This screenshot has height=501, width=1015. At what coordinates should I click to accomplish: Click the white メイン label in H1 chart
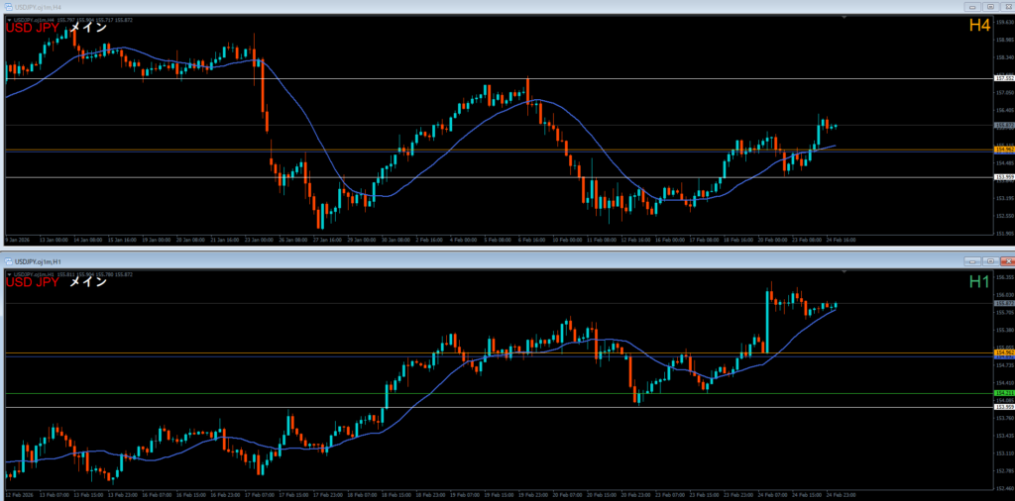click(x=87, y=282)
